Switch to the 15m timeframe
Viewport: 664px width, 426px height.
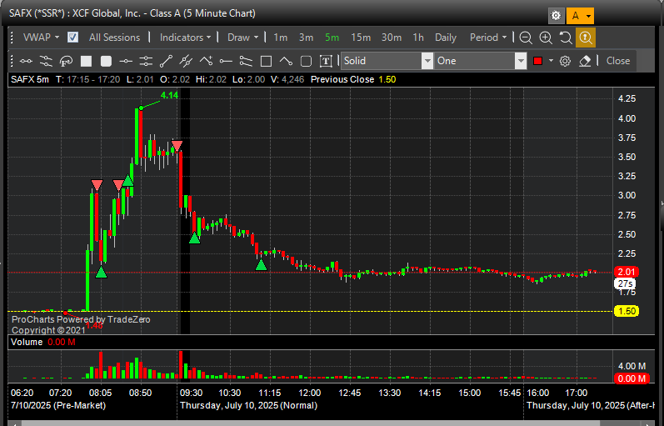(361, 38)
